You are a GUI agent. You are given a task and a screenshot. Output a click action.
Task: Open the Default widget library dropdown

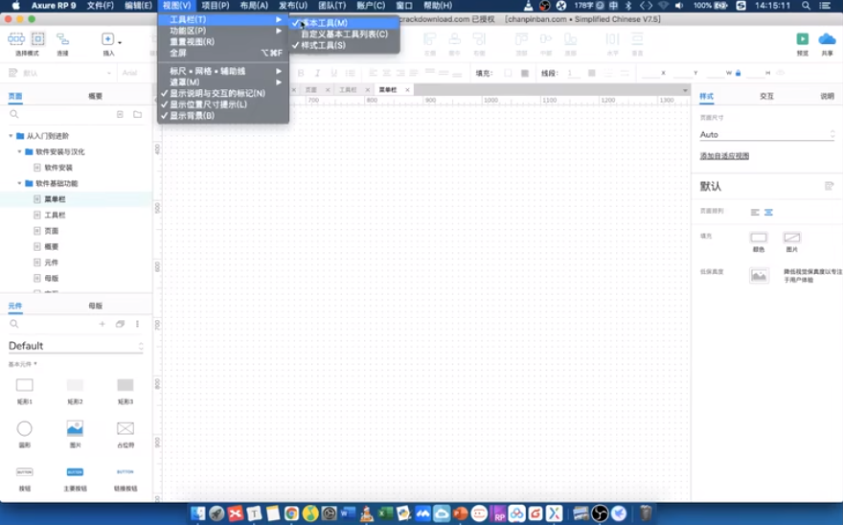coord(75,346)
